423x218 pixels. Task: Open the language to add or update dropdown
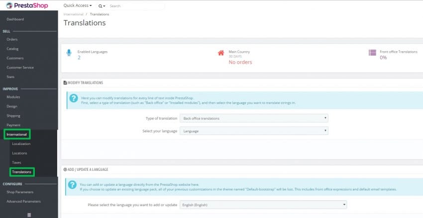click(263, 205)
